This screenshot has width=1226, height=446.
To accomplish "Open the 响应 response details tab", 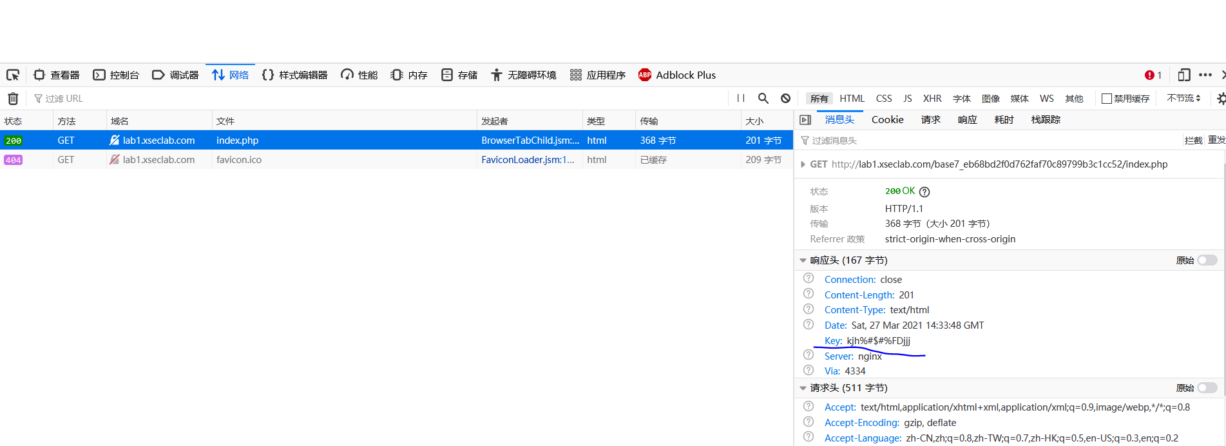I will pyautogui.click(x=968, y=119).
